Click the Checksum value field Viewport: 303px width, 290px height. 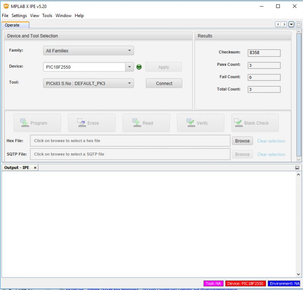point(264,53)
